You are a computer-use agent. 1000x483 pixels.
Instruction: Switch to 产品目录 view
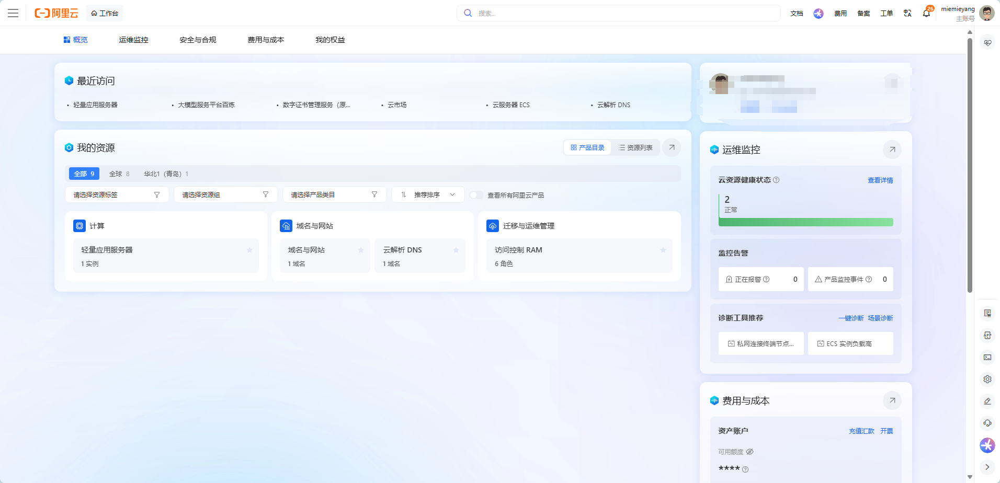[x=587, y=148]
